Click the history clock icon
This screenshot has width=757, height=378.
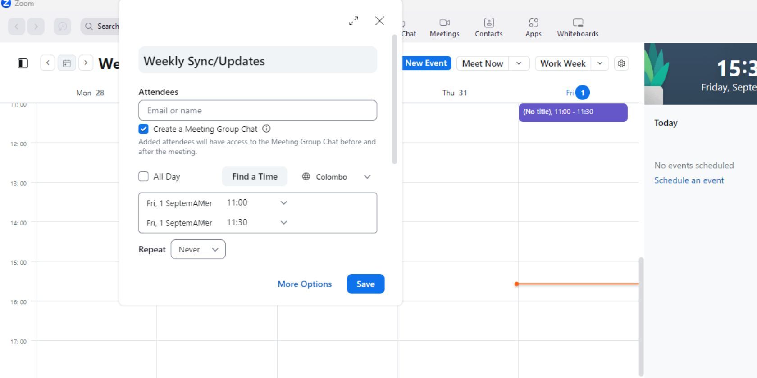pyautogui.click(x=62, y=26)
